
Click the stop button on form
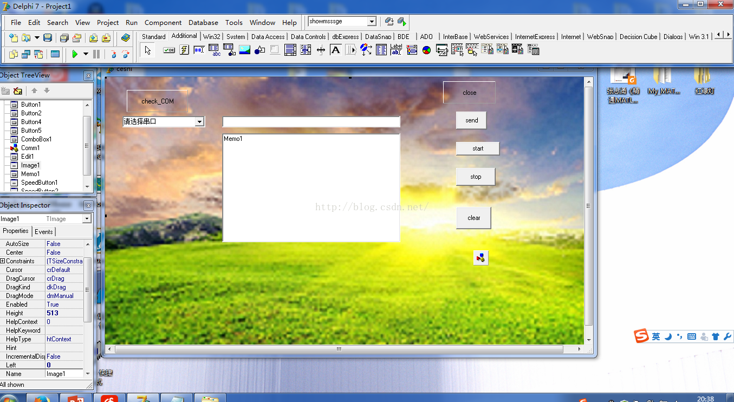(476, 177)
